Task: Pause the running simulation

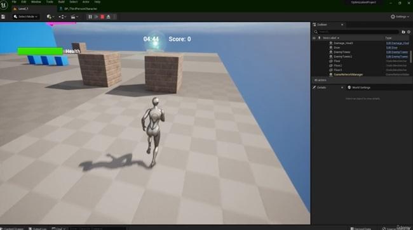Action: click(x=90, y=17)
